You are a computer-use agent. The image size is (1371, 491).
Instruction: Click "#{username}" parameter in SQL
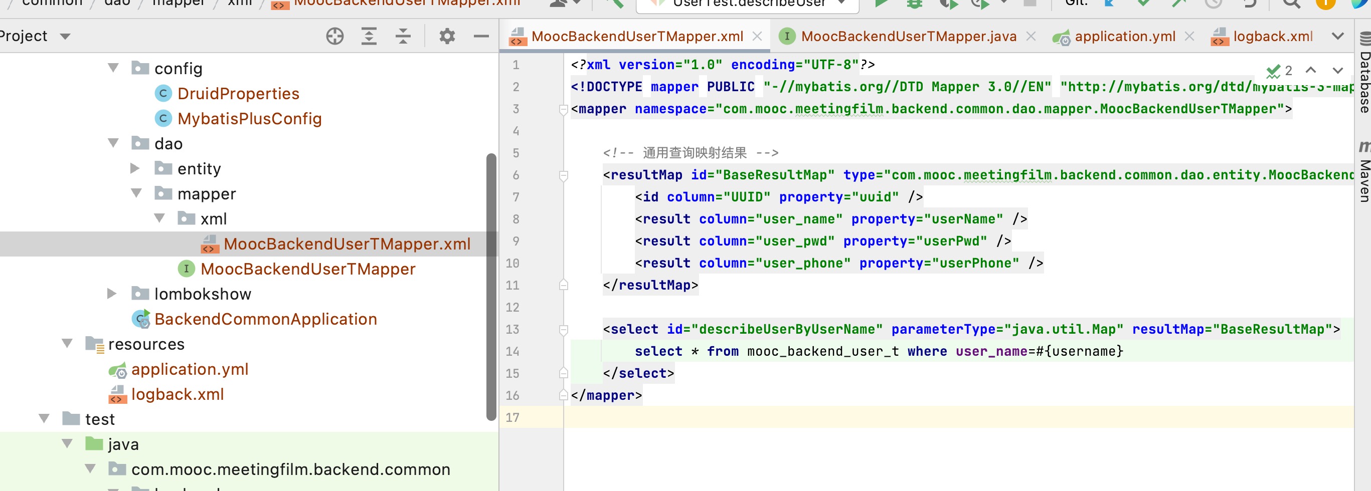(x=1079, y=351)
